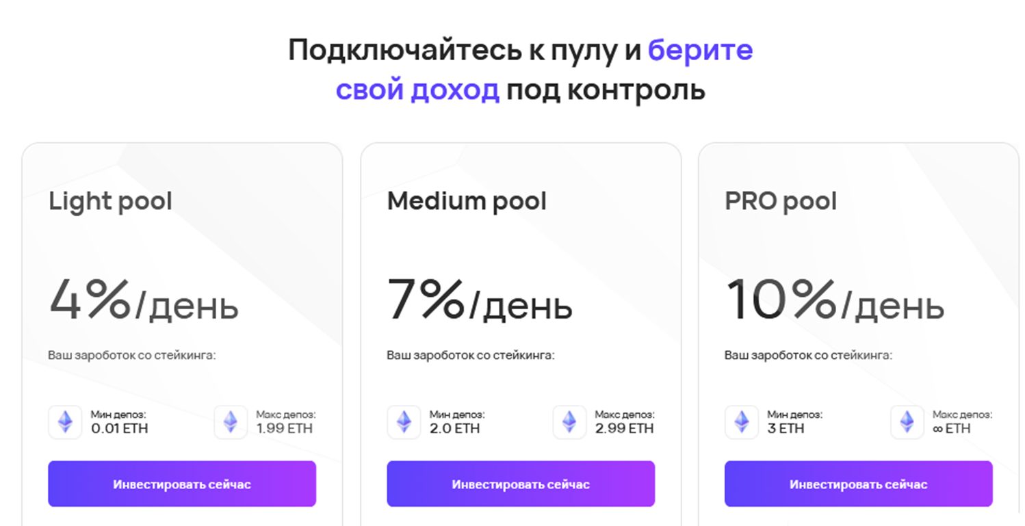Click the 7%/день rate text
Viewport: 1025px width, 526px height.
pyautogui.click(x=479, y=300)
